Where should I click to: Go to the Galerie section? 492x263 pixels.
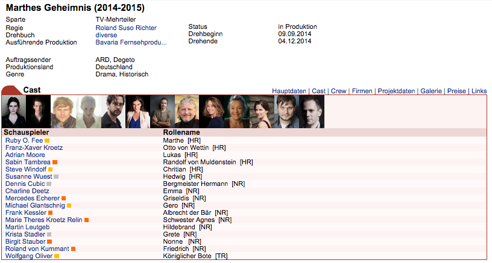pos(431,91)
